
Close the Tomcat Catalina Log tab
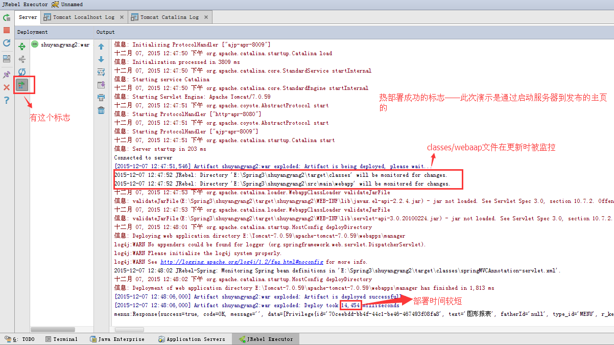(207, 17)
